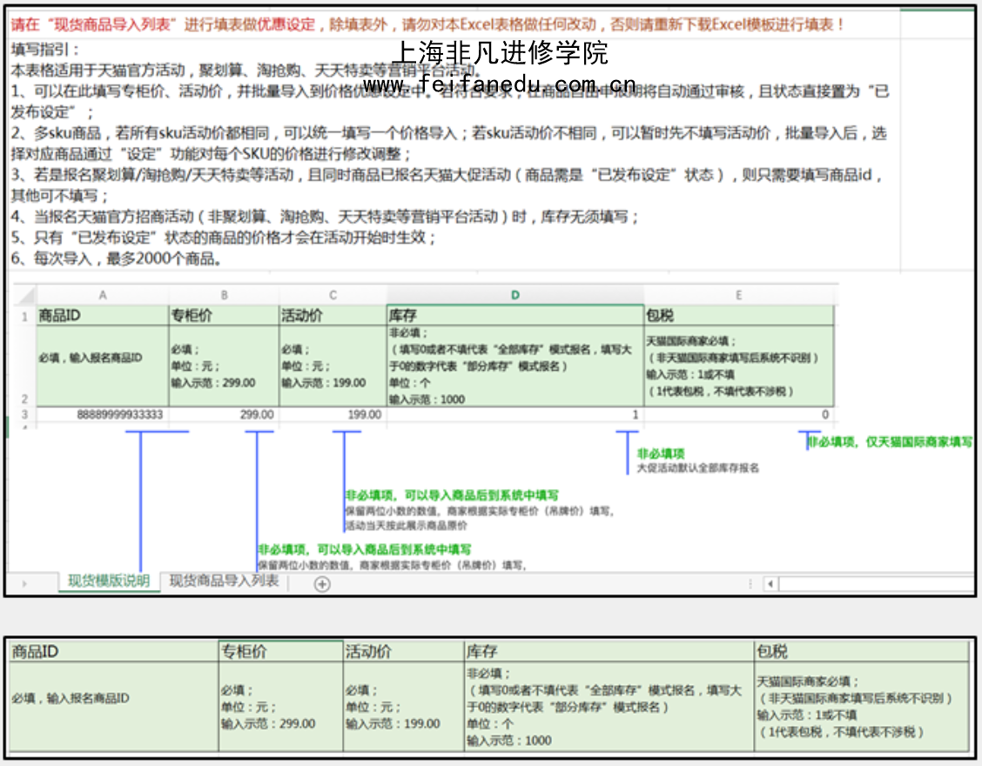
Task: Click green note 非必填项，仅天猫国际商家填写
Action: [890, 441]
